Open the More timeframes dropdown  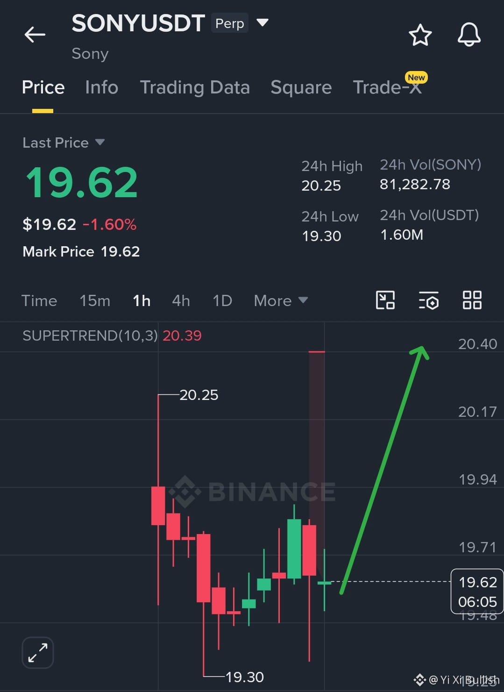281,300
